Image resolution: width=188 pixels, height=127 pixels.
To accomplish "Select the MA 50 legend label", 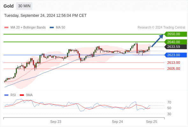I will (x=61, y=28).
